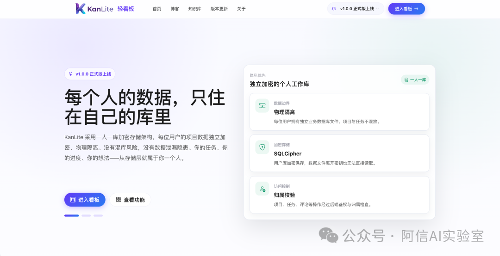Click the 每个人的数据 hero headline

[145, 107]
